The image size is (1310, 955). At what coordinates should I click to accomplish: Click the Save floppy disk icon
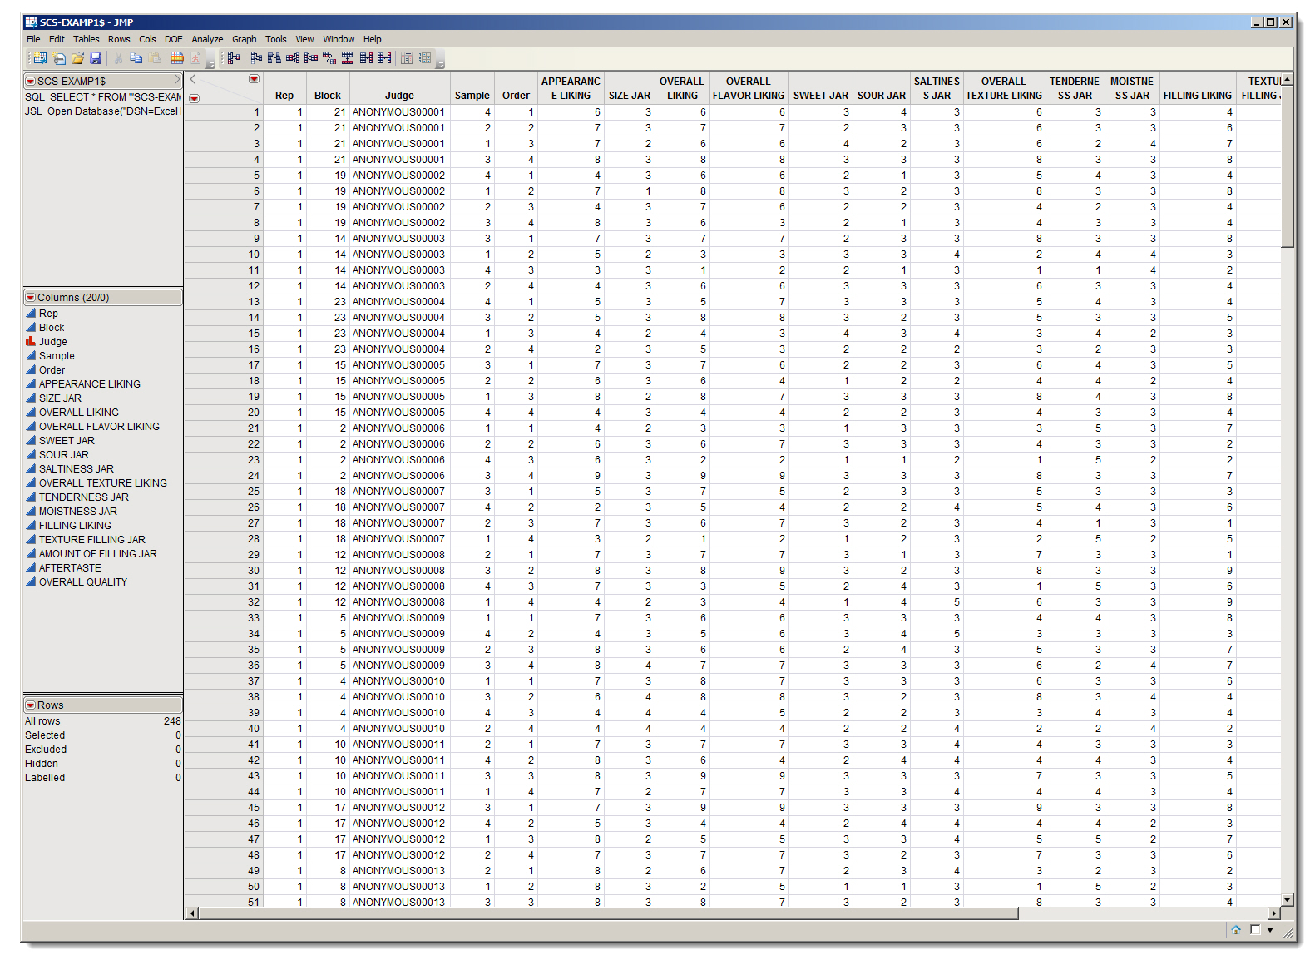click(x=96, y=58)
